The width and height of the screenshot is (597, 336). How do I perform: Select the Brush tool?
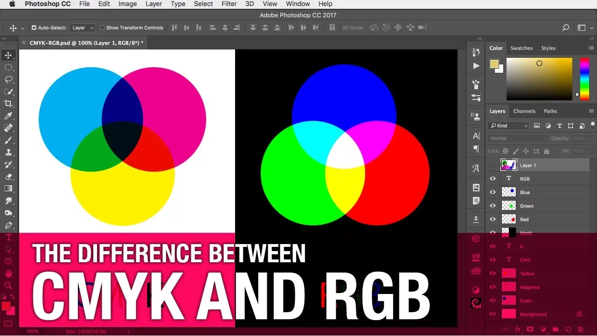[8, 140]
